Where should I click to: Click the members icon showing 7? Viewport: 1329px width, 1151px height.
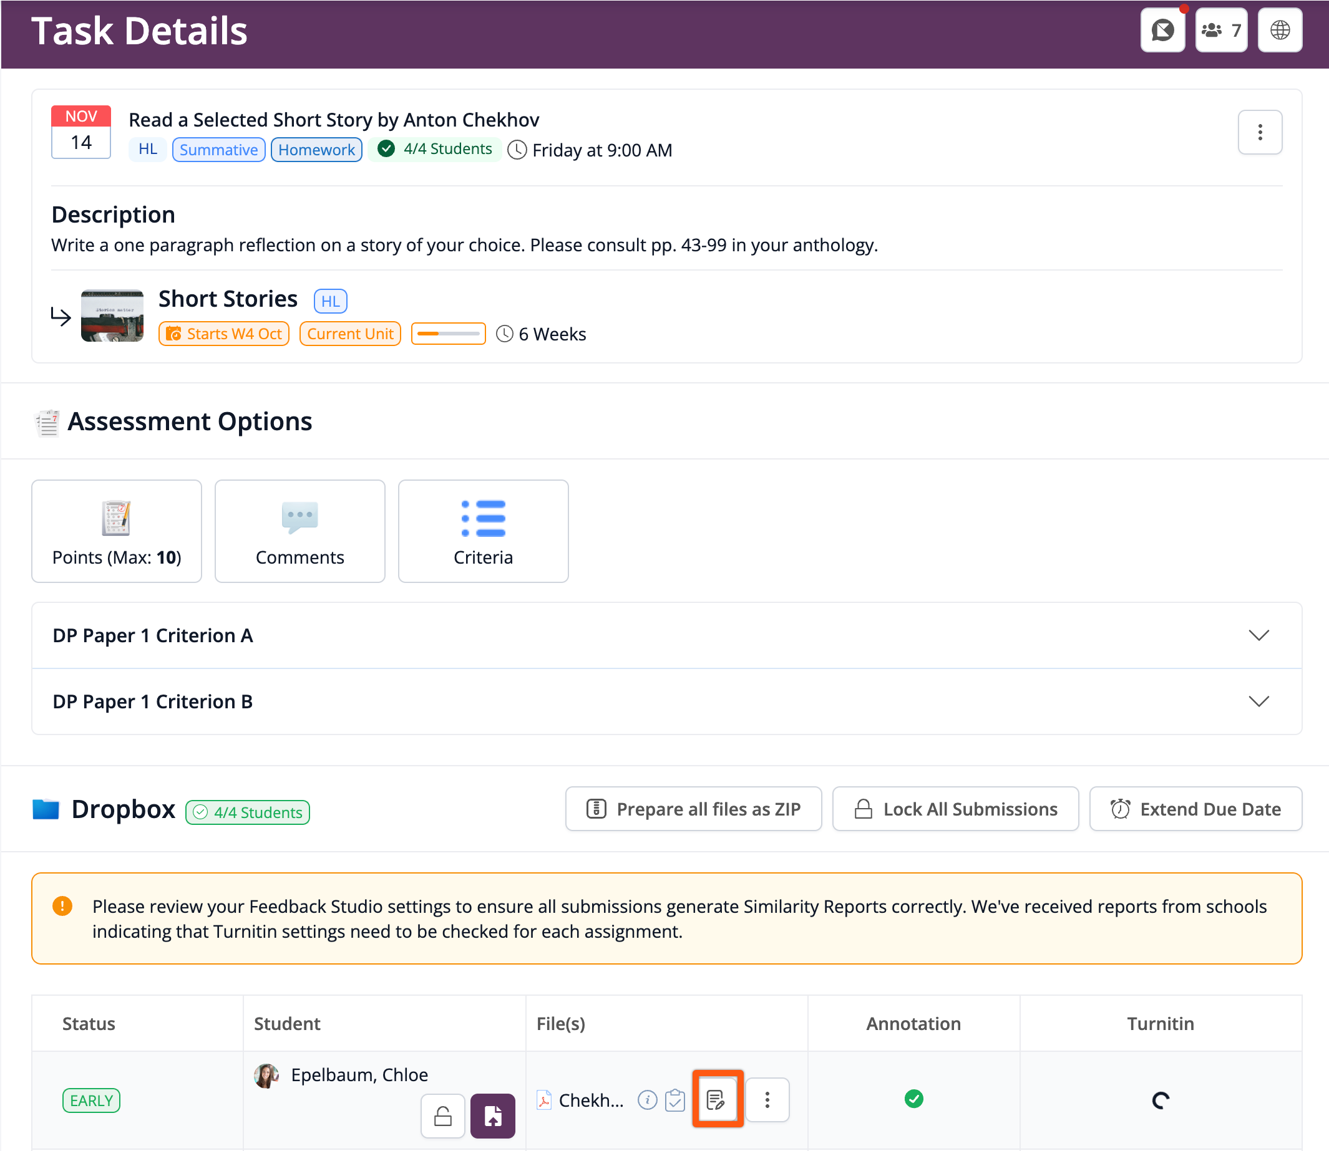(1220, 30)
